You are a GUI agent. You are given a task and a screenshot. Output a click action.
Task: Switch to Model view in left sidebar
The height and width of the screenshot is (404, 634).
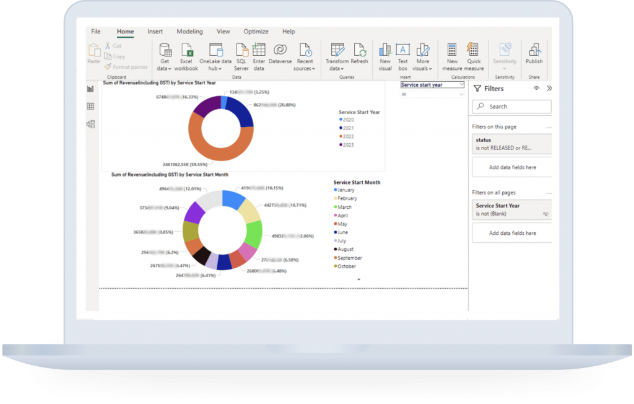(x=90, y=125)
